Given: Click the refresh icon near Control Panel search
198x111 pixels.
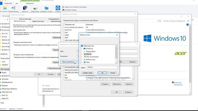Looking at the screenshot, I should [x=160, y=21].
